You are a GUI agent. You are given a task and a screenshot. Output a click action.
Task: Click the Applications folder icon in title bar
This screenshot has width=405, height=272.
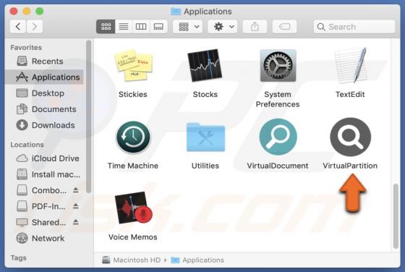click(176, 12)
